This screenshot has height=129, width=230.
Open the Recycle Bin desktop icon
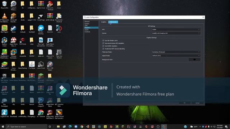pyautogui.click(x=4, y=5)
